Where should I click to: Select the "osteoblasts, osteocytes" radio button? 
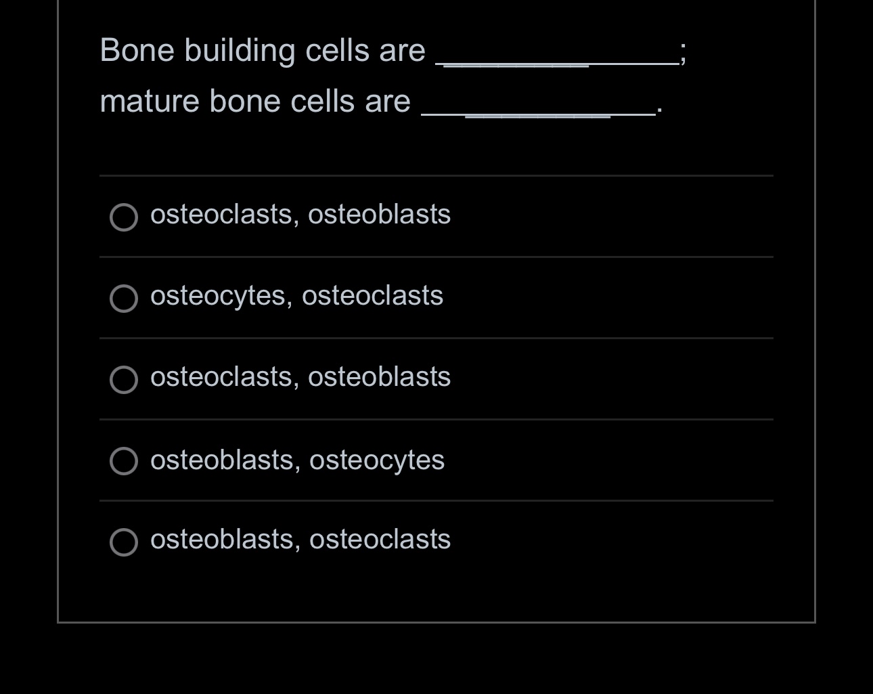point(124,461)
